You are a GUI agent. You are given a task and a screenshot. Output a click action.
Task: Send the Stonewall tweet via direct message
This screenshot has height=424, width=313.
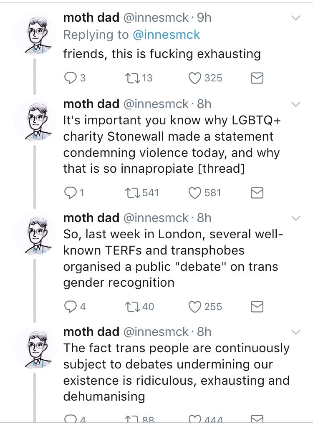click(x=256, y=192)
